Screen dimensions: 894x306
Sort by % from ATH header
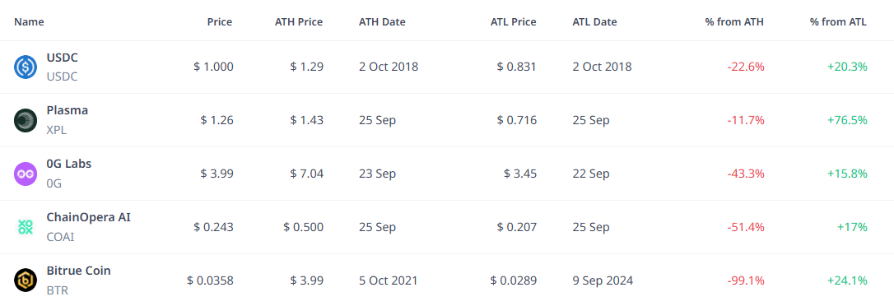734,22
